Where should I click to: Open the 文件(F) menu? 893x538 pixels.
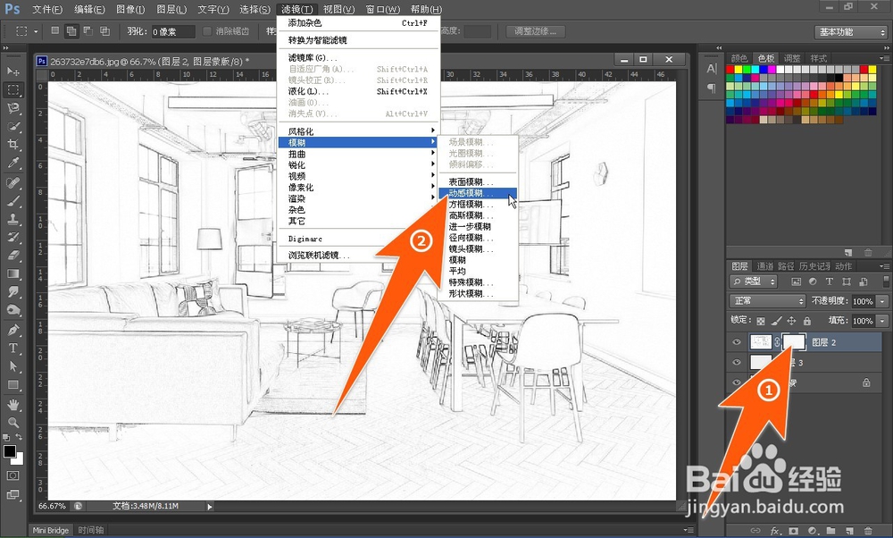[x=47, y=9]
